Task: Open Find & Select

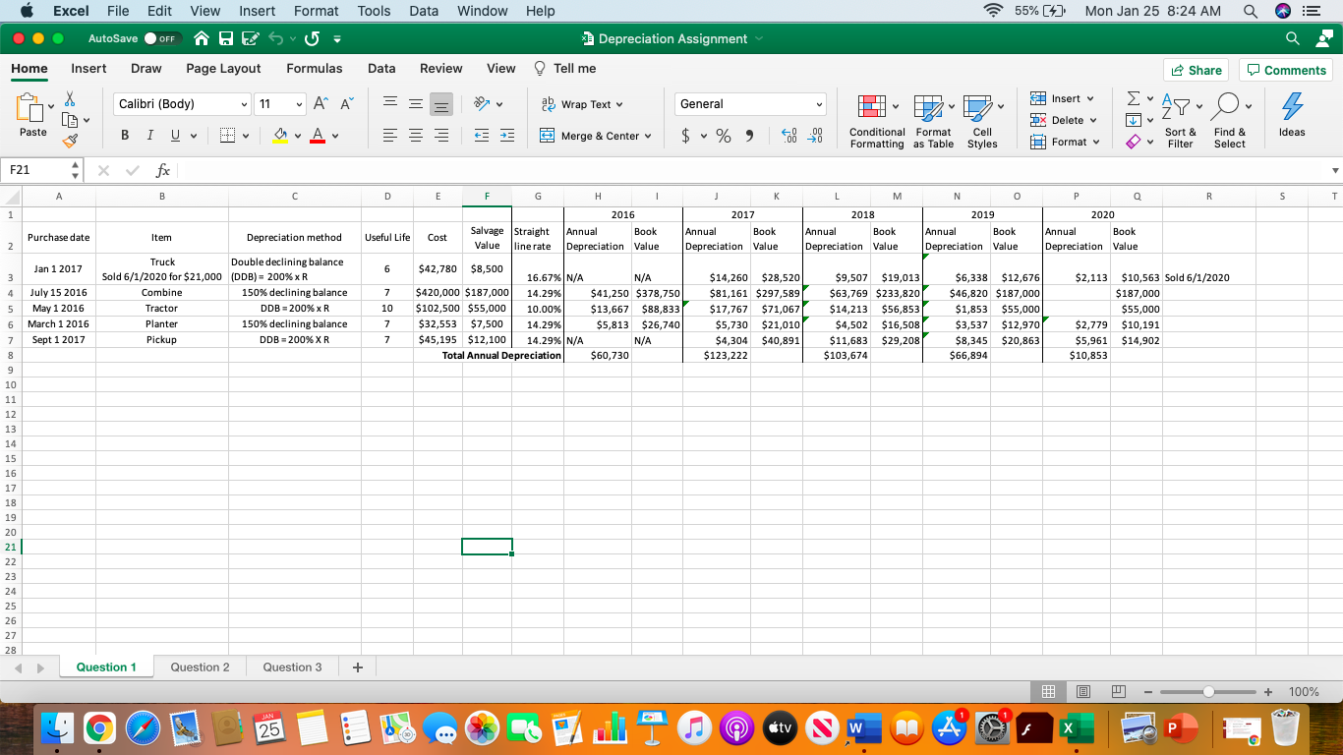Action: tap(1229, 123)
